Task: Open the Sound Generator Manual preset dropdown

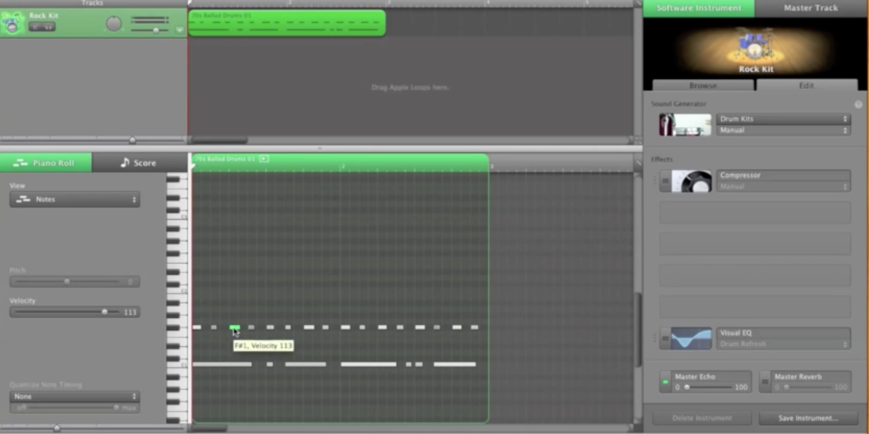Action: 783,130
